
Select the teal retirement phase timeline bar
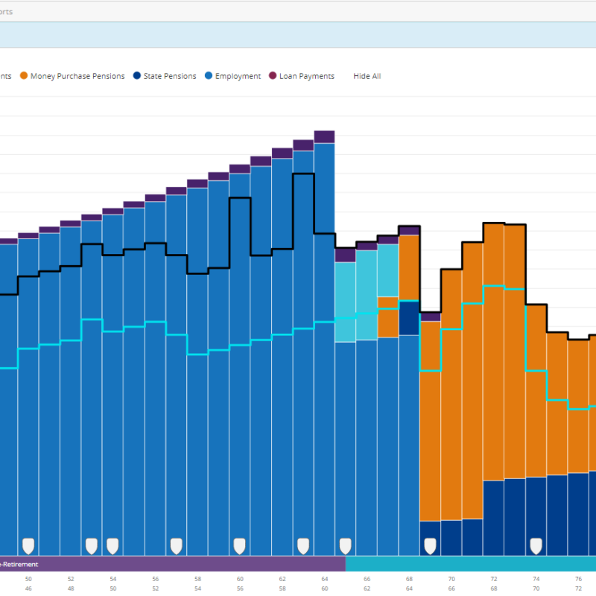pyautogui.click(x=469, y=564)
